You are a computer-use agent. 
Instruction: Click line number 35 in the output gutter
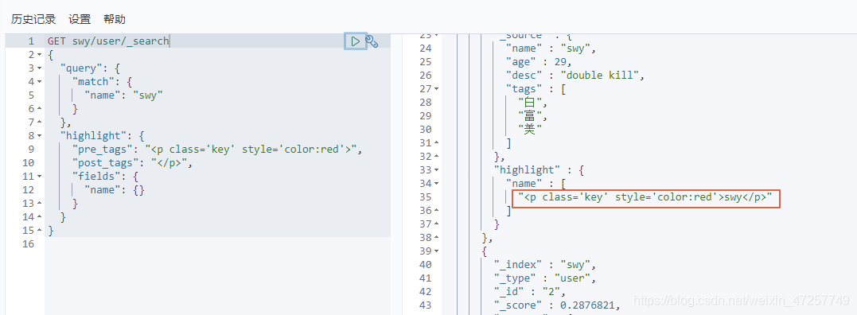[x=425, y=197]
